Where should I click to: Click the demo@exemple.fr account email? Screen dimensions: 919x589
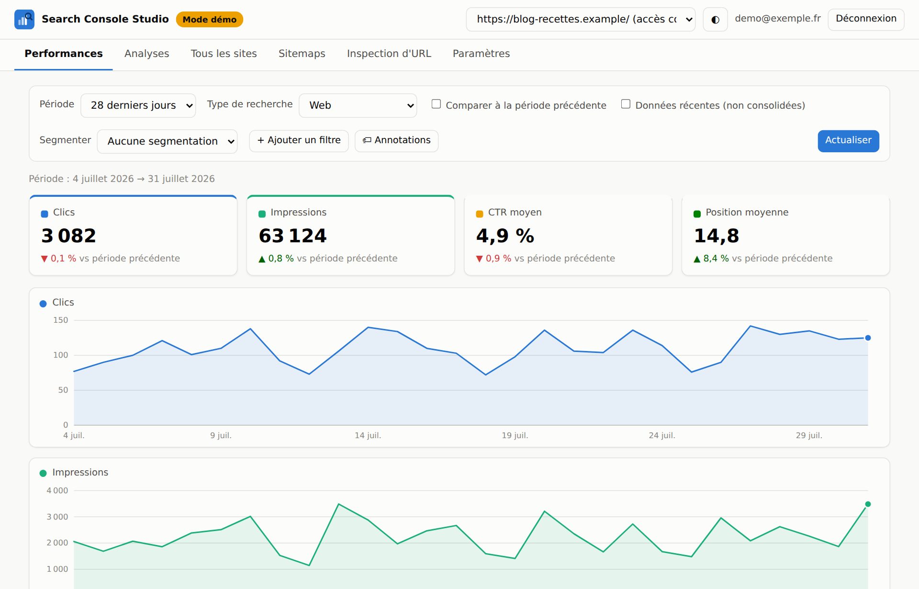coord(778,19)
